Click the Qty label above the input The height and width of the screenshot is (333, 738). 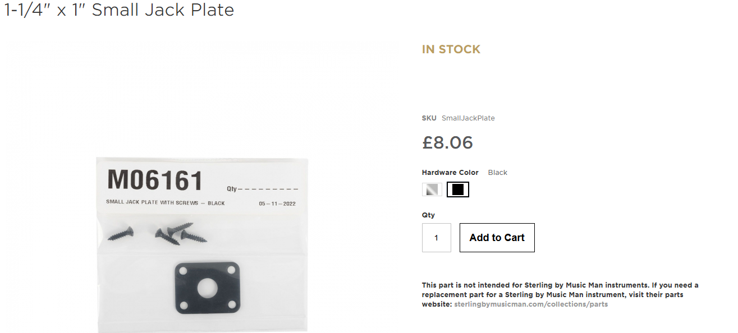(x=428, y=215)
